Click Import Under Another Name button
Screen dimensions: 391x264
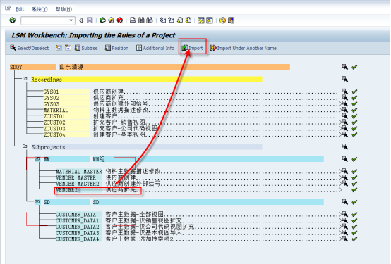[x=243, y=48]
